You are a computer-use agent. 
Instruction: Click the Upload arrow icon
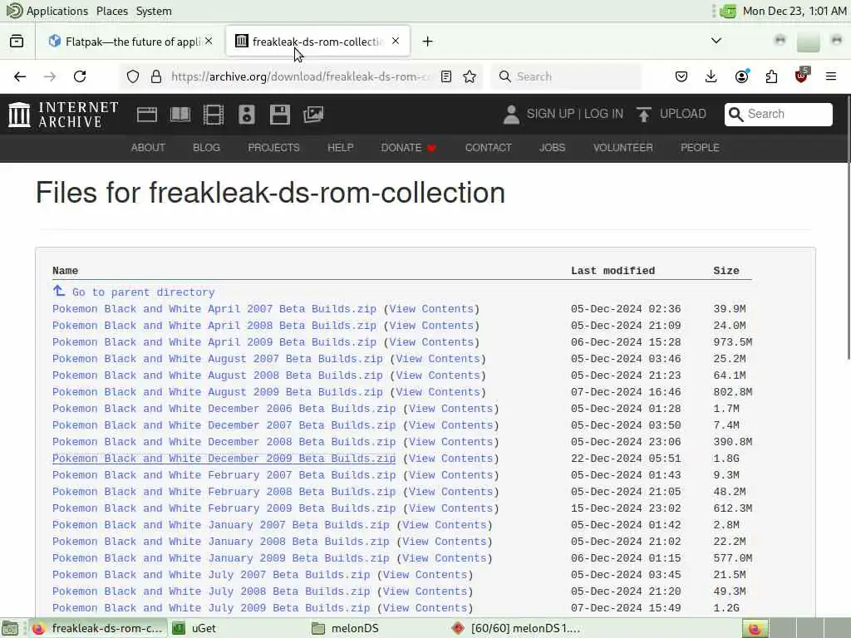[x=644, y=115]
